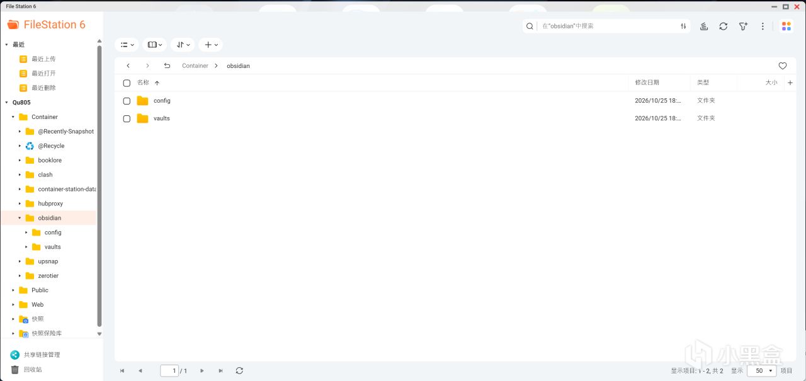The image size is (806, 381).
Task: Reload file list at bottom pager
Action: pos(239,371)
